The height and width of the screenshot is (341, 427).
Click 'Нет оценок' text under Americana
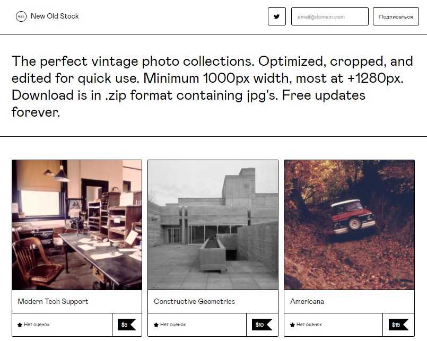tap(309, 325)
